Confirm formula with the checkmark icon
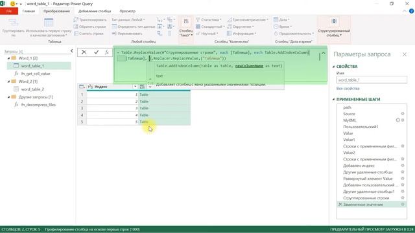The height and width of the screenshot is (233, 415). (96, 52)
